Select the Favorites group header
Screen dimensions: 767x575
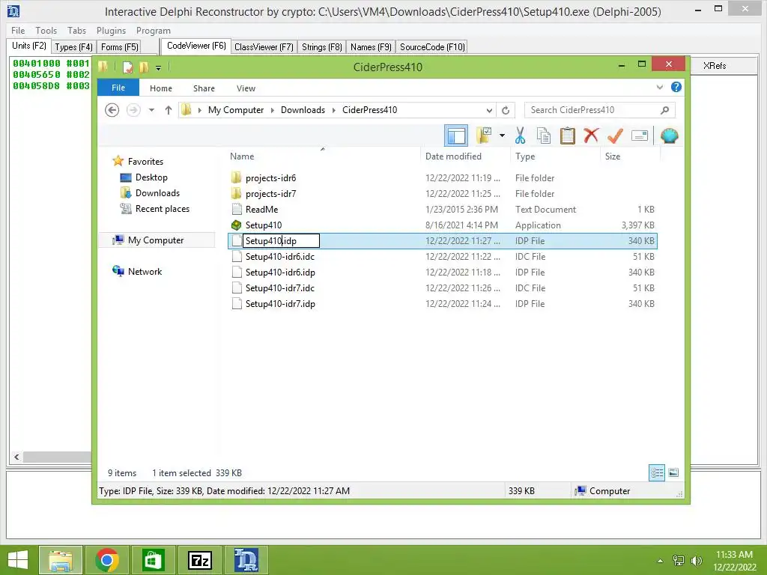pos(145,162)
